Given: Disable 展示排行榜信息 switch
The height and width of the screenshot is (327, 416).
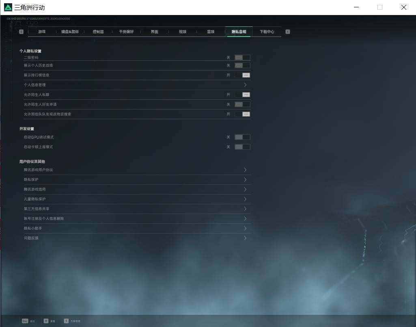Looking at the screenshot, I should coord(242,75).
